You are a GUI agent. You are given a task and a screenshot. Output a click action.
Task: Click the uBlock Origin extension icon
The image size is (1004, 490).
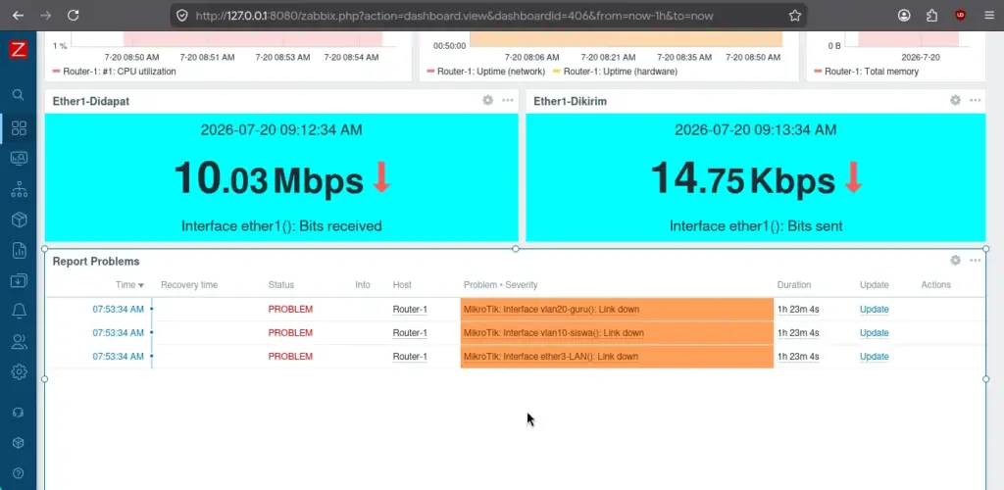pyautogui.click(x=961, y=16)
